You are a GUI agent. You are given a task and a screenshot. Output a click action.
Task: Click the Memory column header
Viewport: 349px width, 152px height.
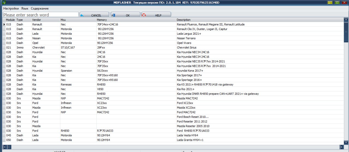click(x=102, y=20)
